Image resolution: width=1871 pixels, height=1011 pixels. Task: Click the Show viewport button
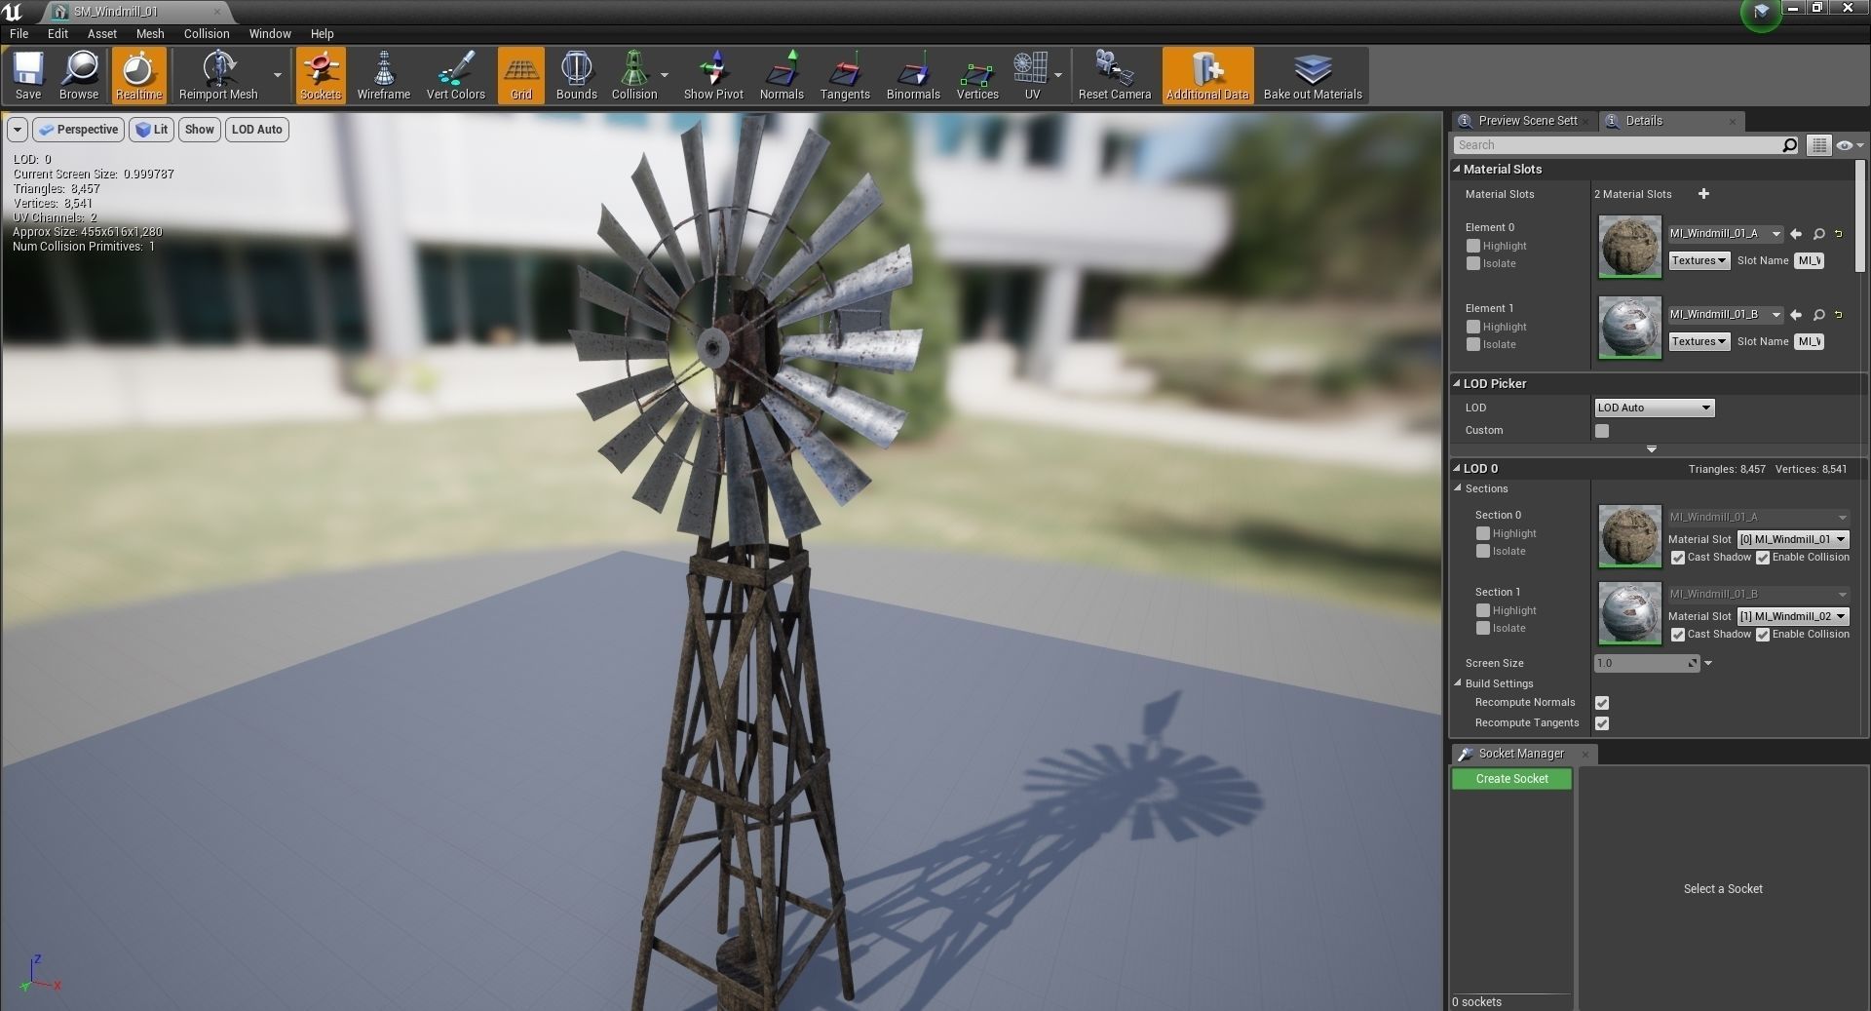pyautogui.click(x=199, y=130)
